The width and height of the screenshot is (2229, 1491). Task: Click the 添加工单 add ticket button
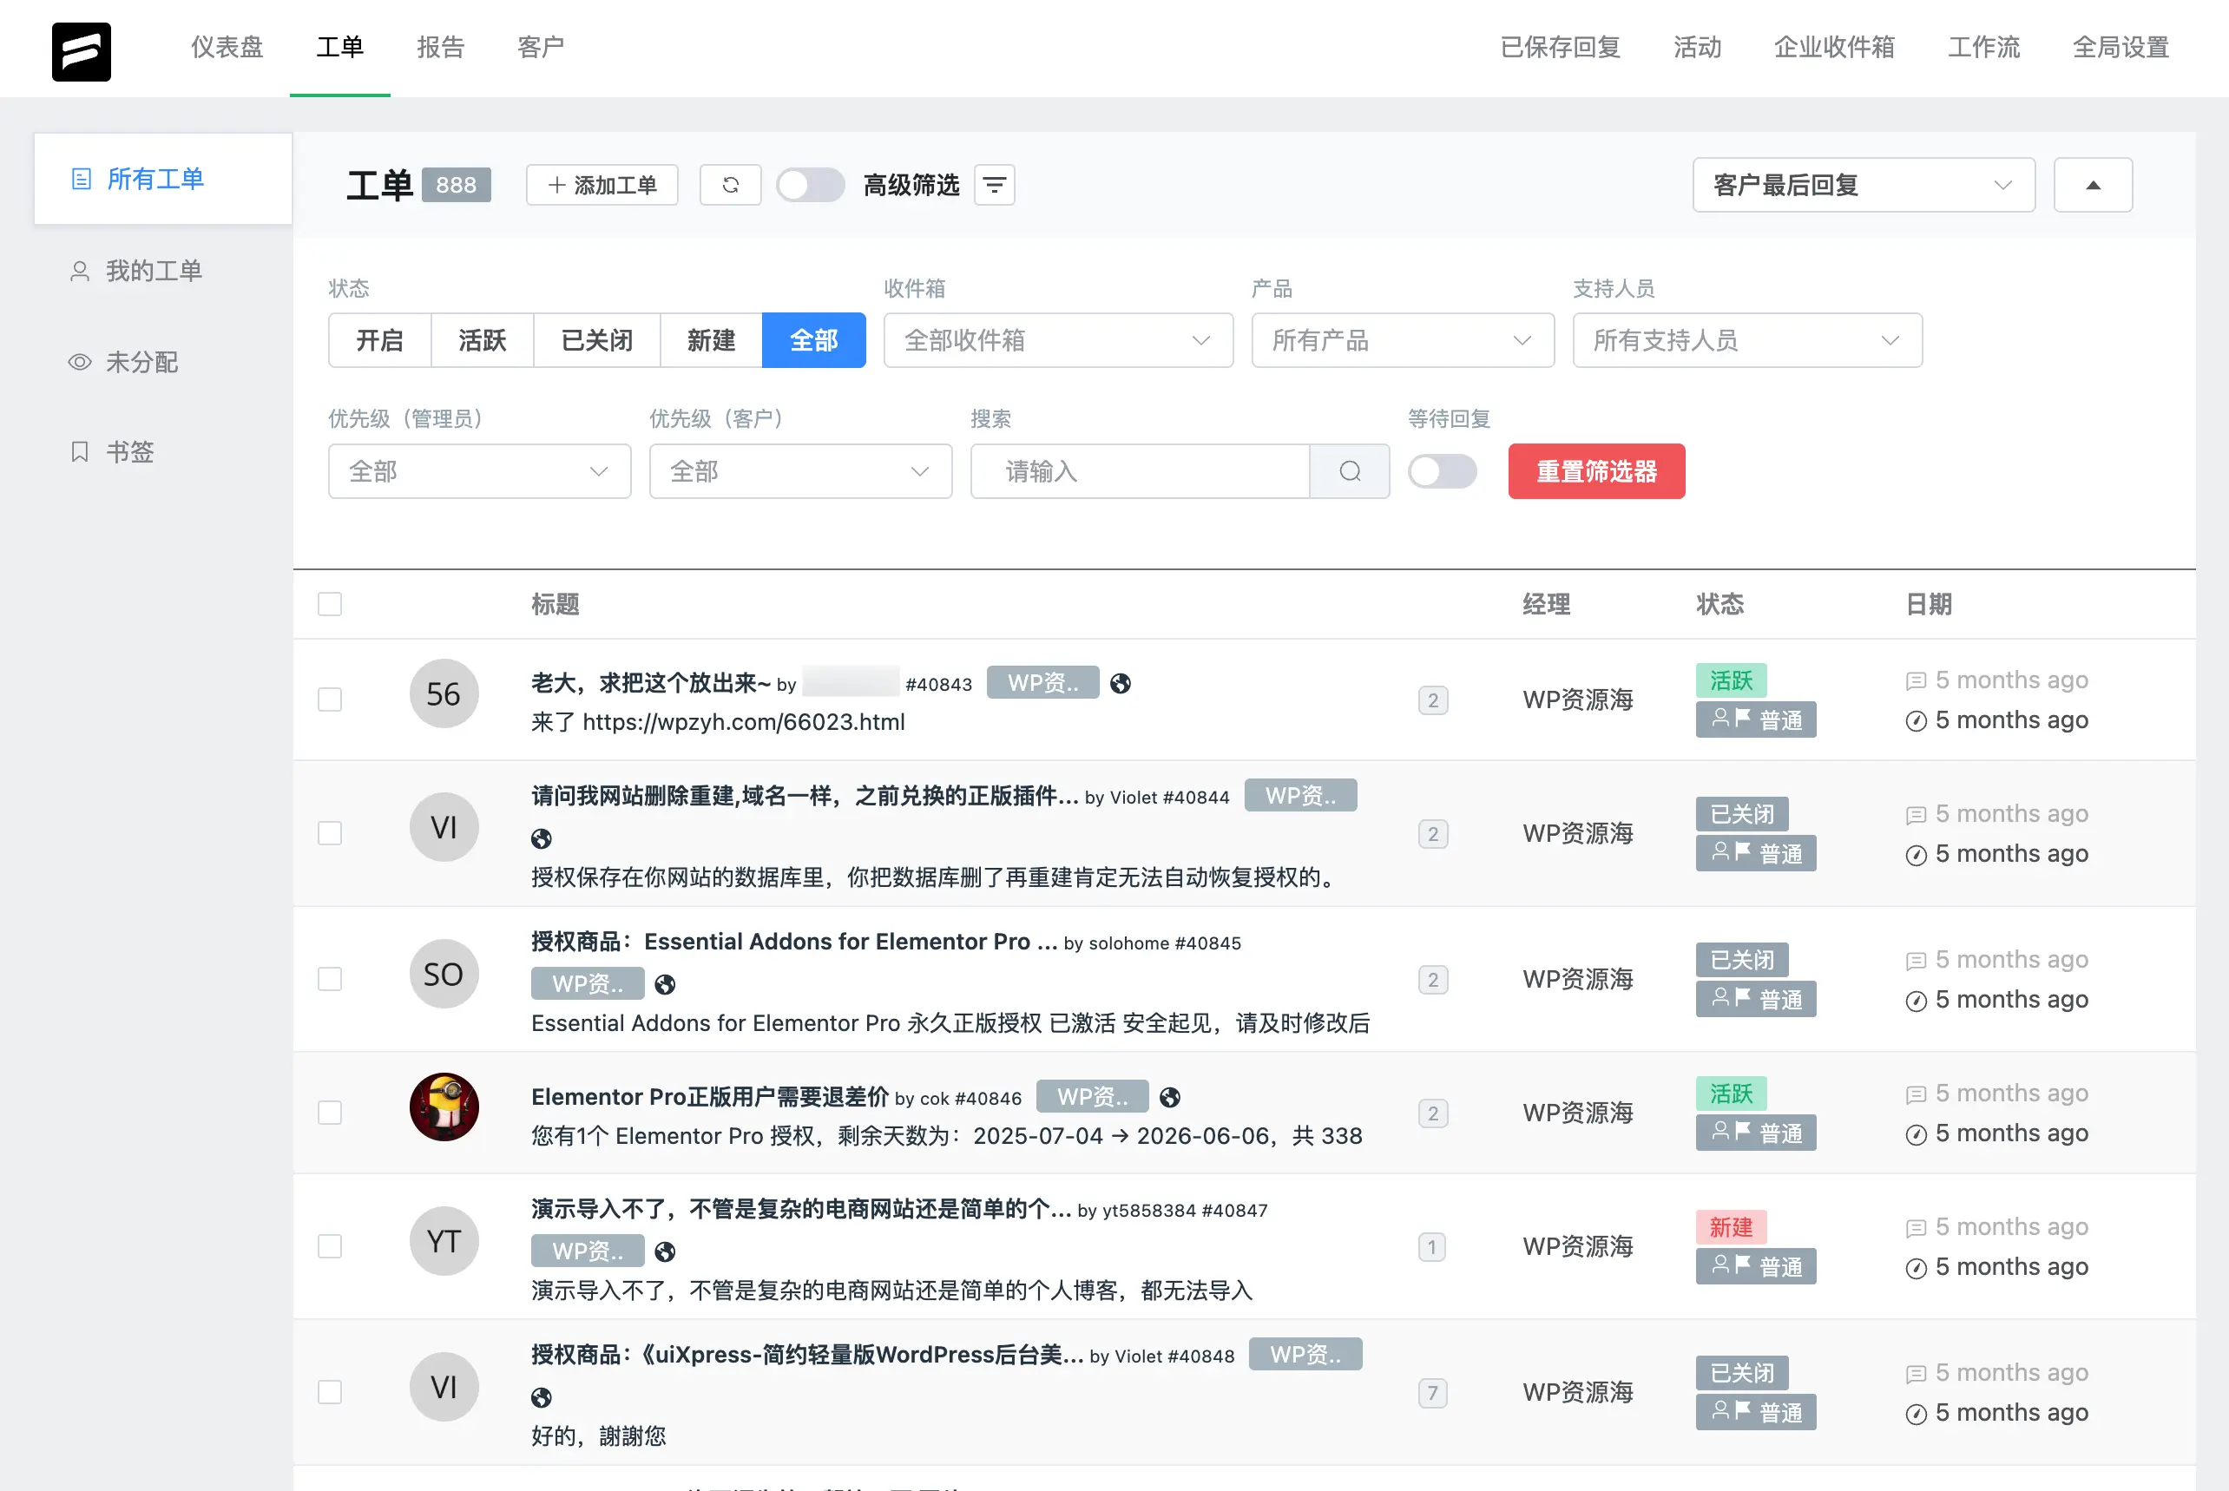[x=602, y=185]
